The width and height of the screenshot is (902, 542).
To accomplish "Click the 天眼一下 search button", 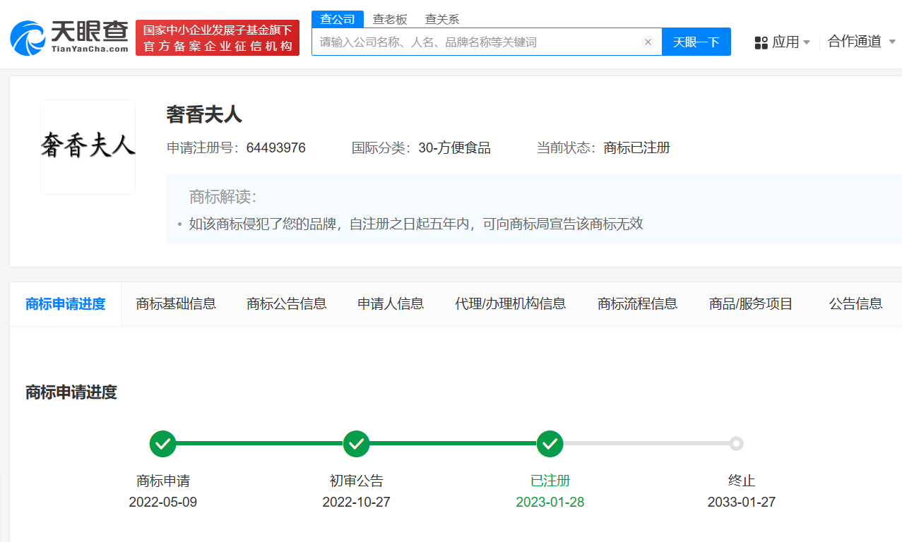I will 696,42.
